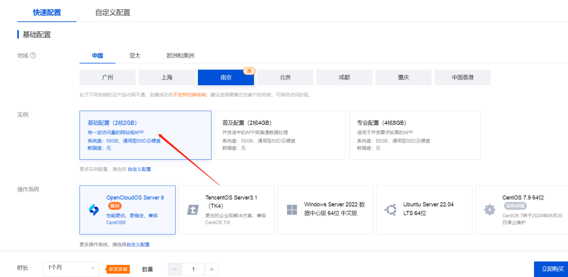Select Windows Server 2022 system card
This screenshot has height=277, width=568.
click(x=325, y=210)
